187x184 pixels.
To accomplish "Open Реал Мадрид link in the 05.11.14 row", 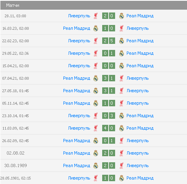I will coord(77,103).
